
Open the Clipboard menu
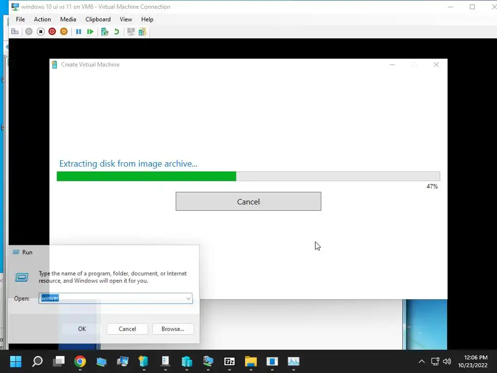[98, 19]
